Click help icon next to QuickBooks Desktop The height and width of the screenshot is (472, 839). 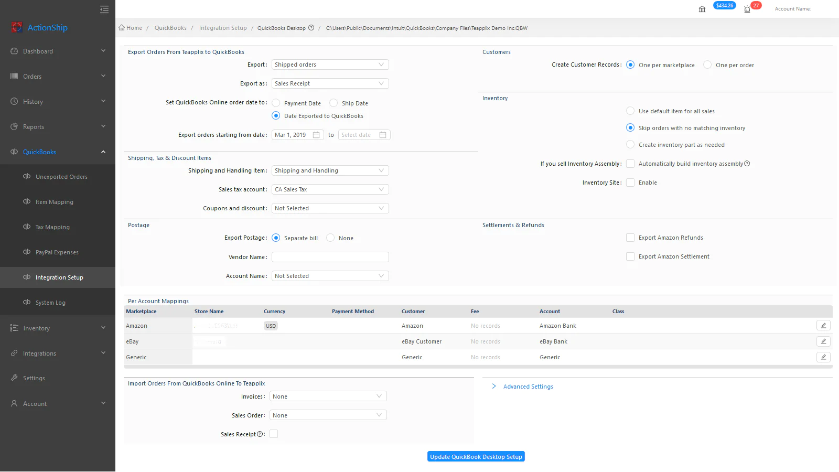(311, 28)
